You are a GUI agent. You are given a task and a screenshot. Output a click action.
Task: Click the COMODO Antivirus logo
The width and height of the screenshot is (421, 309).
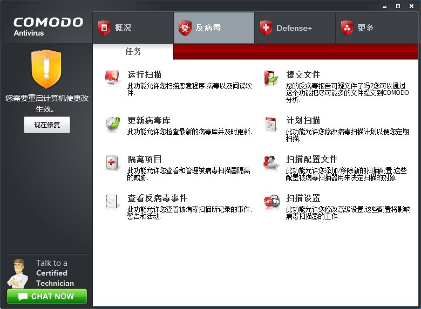[48, 25]
